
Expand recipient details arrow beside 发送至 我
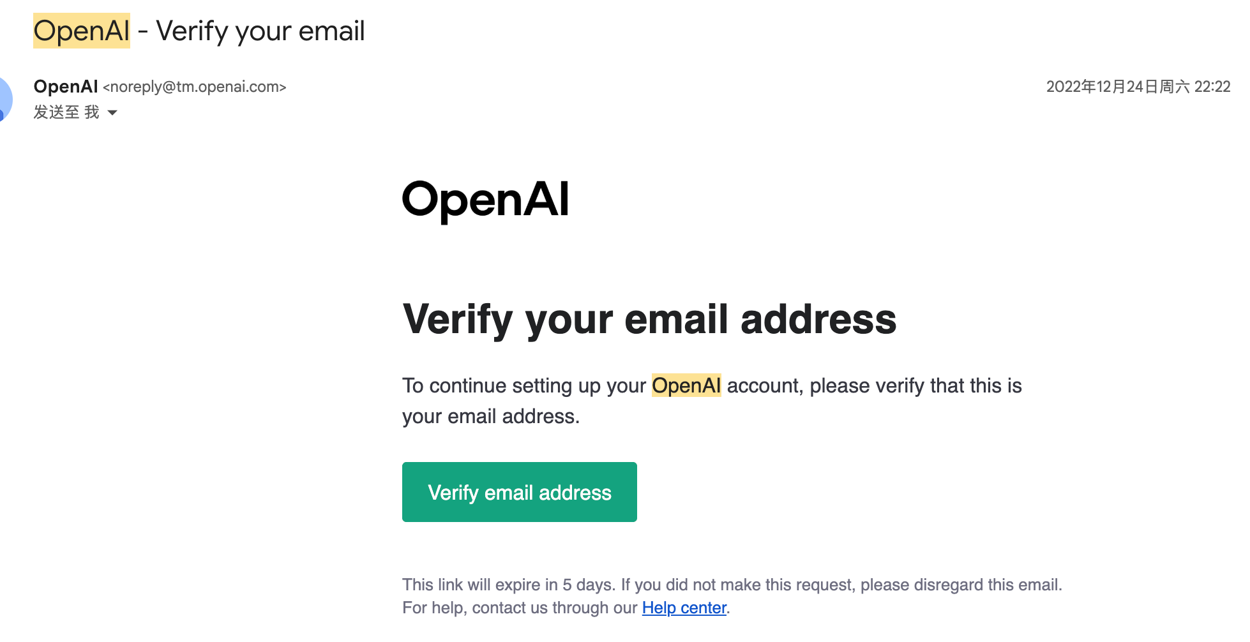coord(112,113)
